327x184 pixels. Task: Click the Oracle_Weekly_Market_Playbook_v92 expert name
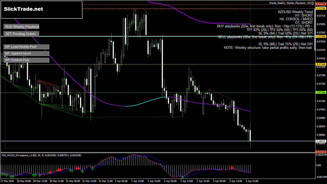(x=290, y=3)
